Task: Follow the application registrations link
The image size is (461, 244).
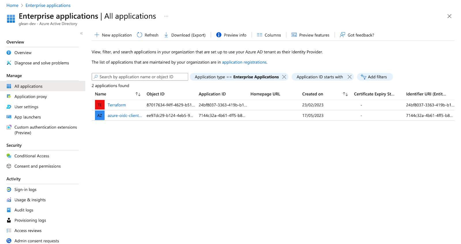Action: (x=244, y=62)
